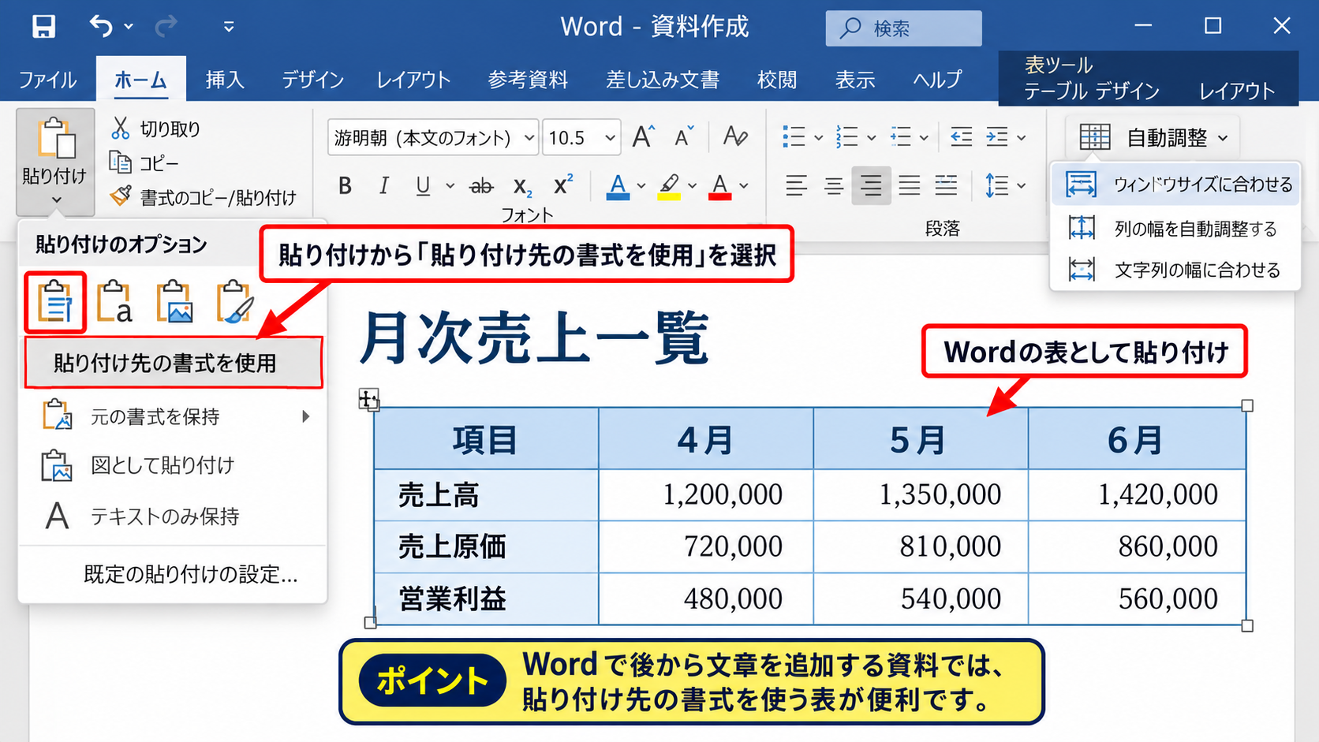
Task: Expand the bullet list dropdown arrow
Action: coord(818,138)
